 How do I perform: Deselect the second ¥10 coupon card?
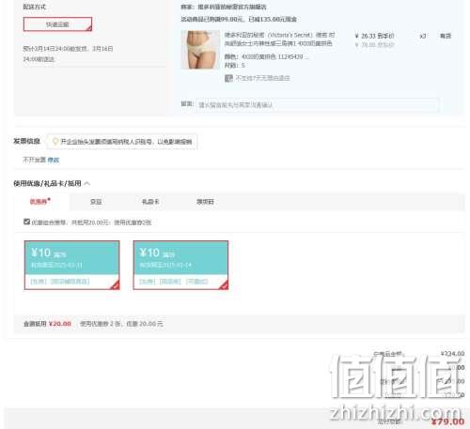point(180,265)
